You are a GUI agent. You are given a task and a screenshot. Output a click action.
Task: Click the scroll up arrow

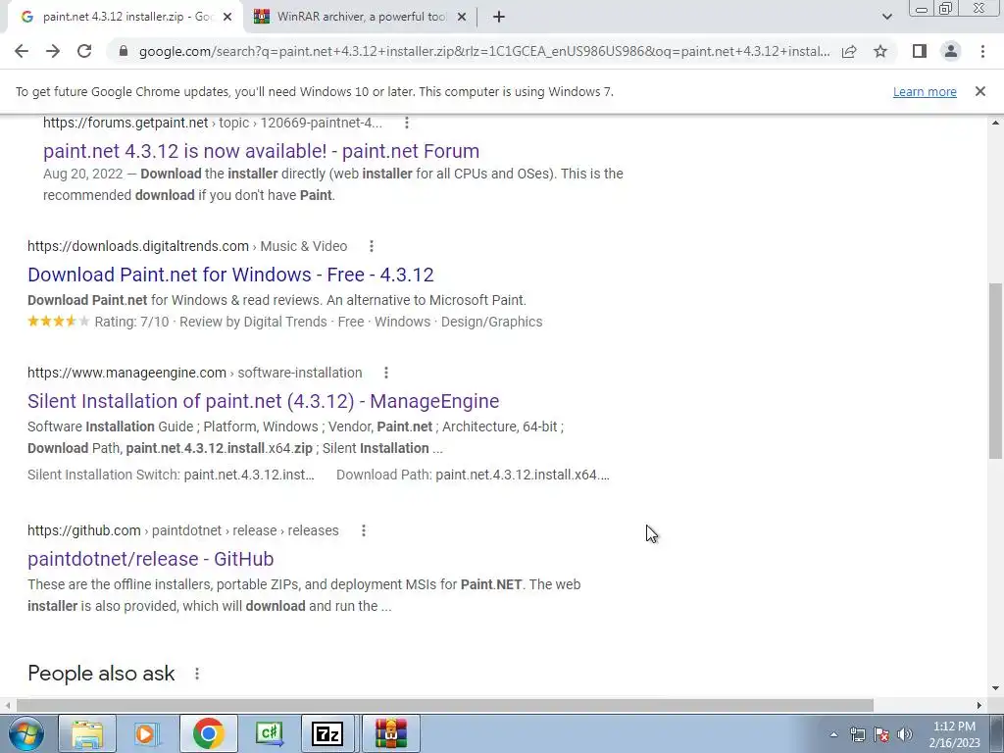pos(995,123)
